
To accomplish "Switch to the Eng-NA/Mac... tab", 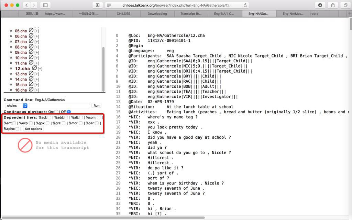I will (x=293, y=14).
